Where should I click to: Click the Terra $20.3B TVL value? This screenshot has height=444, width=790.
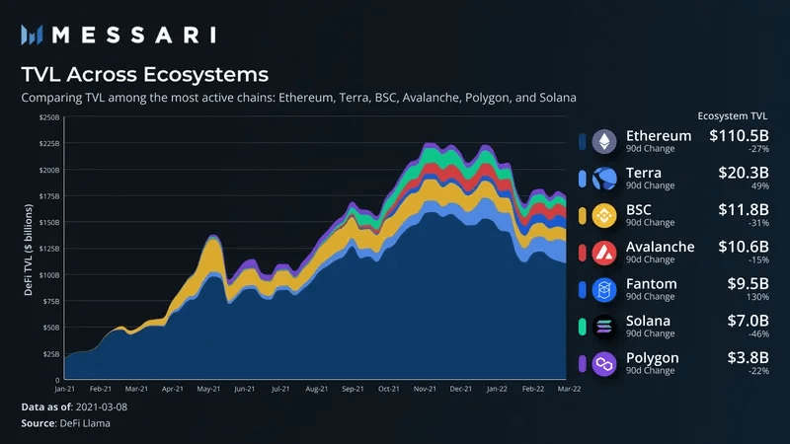745,173
